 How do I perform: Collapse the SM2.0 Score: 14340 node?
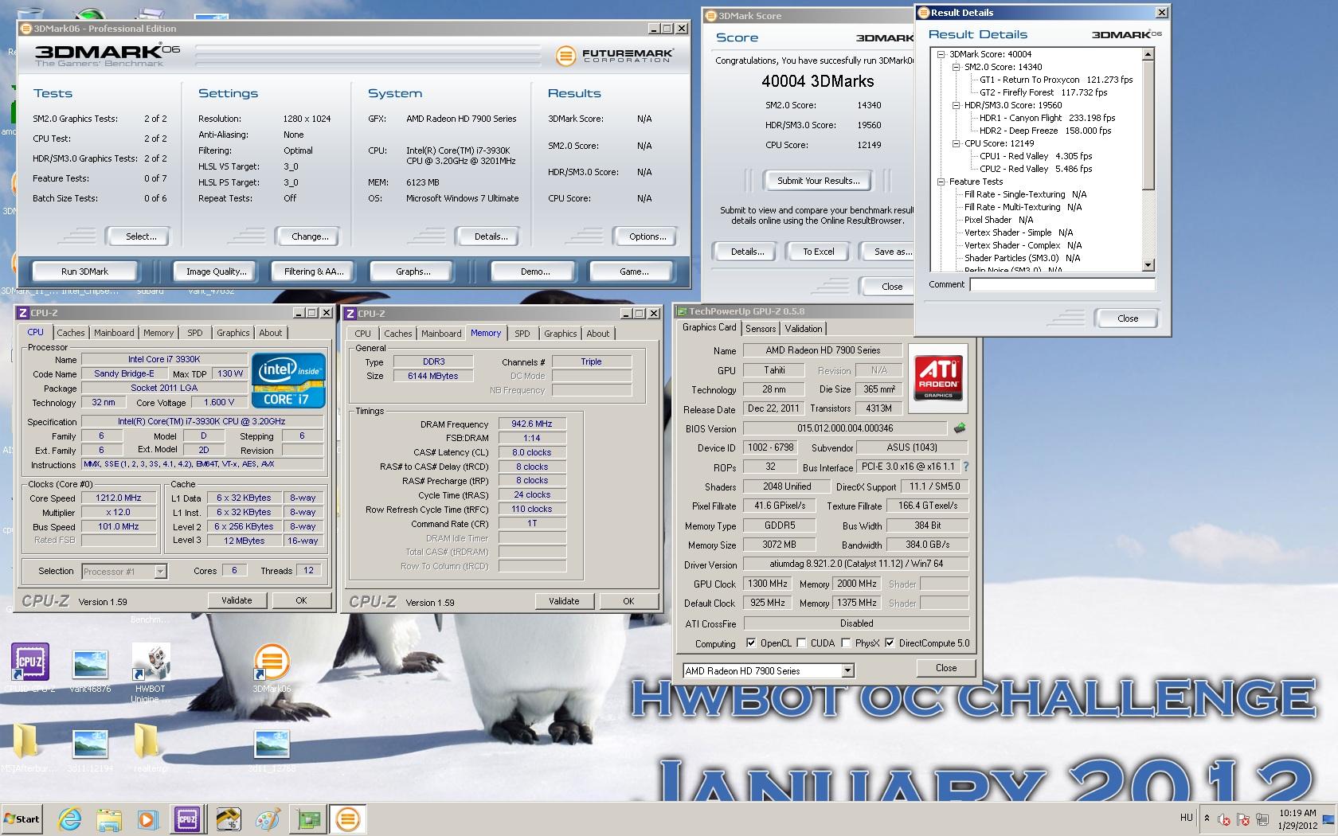coord(956,67)
